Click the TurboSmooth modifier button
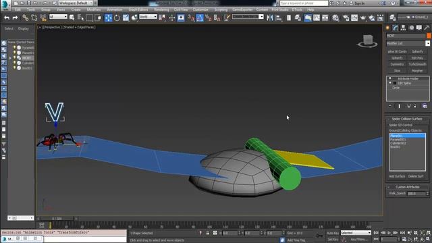This screenshot has width=432, height=243. [417, 65]
